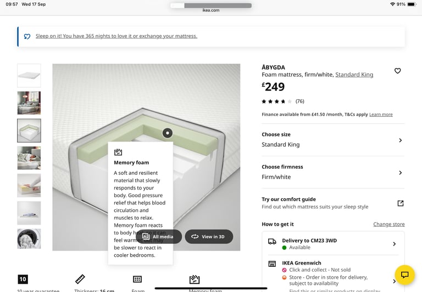Expand the Choose firmness option
This screenshot has height=292, width=422.
[x=333, y=173]
